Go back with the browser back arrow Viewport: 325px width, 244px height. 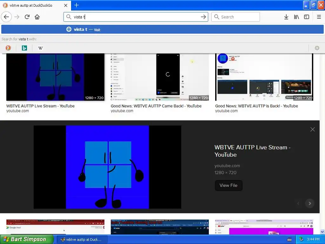pyautogui.click(x=6, y=17)
